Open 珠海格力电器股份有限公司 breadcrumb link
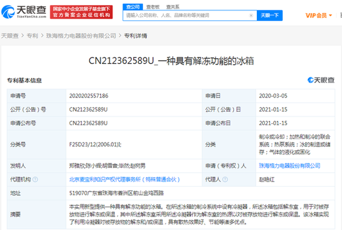 click(81, 36)
